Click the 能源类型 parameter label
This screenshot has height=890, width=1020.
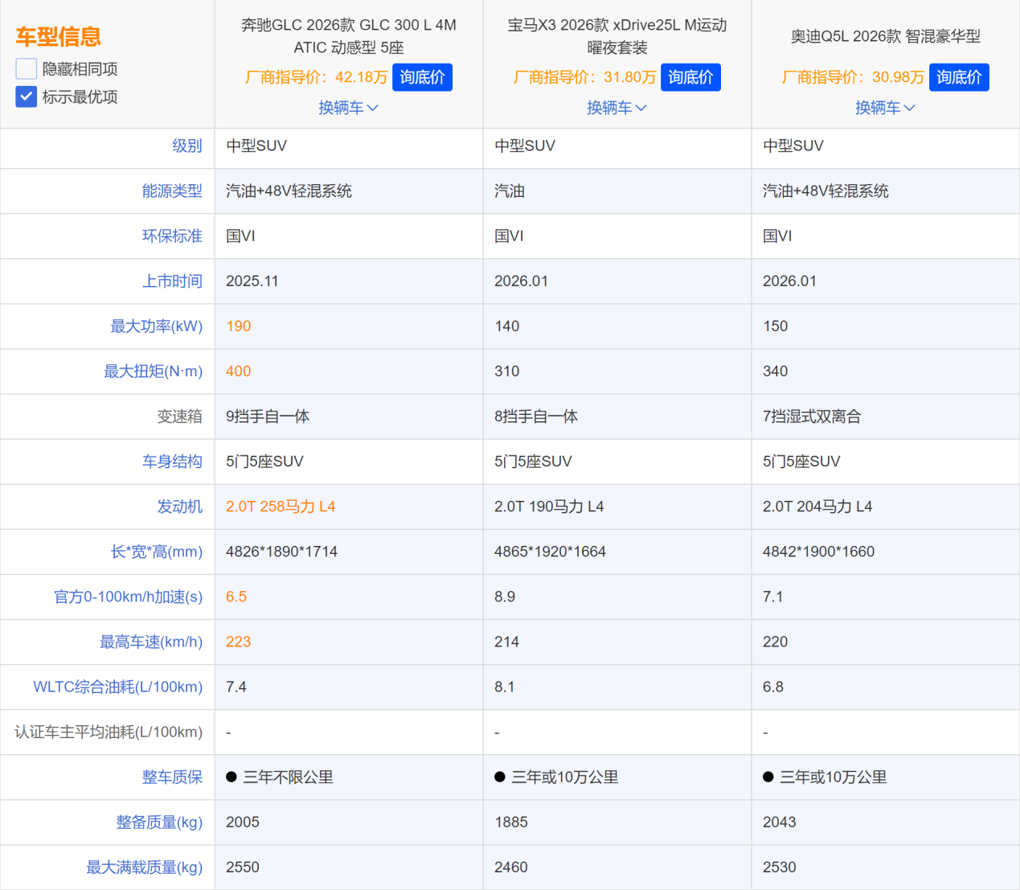coord(172,191)
